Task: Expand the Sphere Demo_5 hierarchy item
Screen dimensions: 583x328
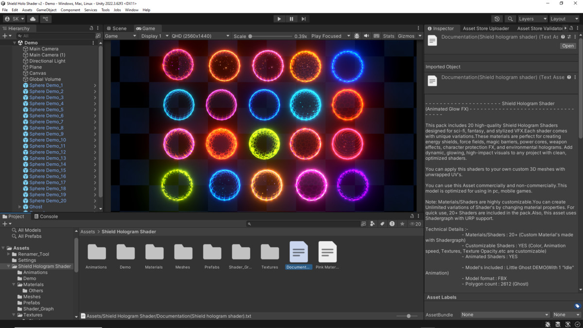Action: point(95,109)
